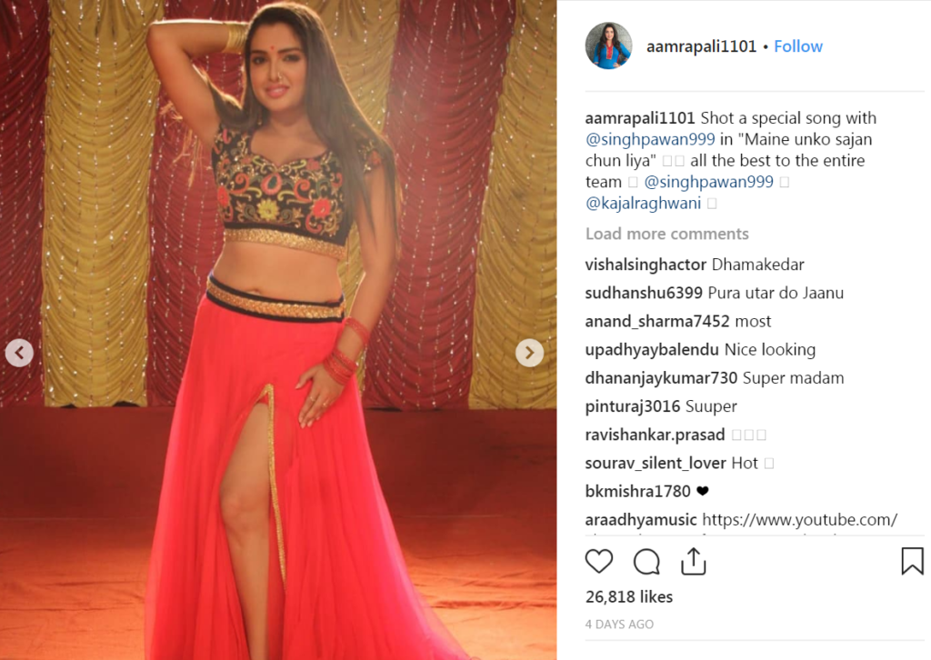The height and width of the screenshot is (660, 931).
Task: Open the comment speech bubble icon
Action: coord(646,562)
